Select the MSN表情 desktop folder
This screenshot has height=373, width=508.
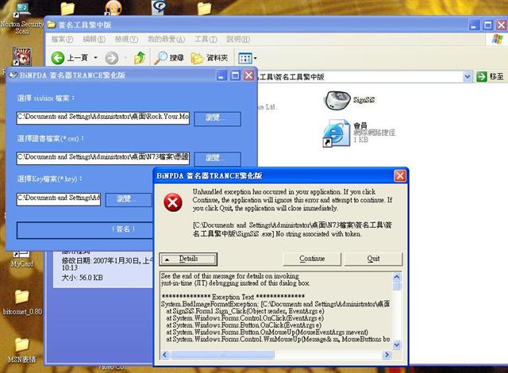[x=21, y=350]
